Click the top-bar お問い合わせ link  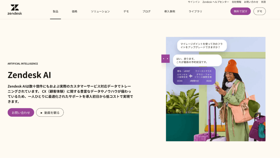point(251,2)
